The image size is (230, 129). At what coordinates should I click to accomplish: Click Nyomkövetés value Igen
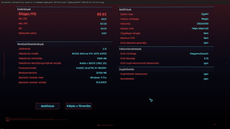[206, 79]
